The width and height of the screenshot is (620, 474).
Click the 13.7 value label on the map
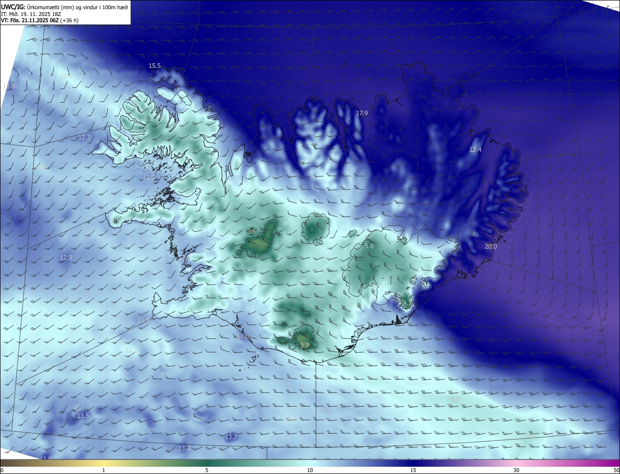(231, 437)
